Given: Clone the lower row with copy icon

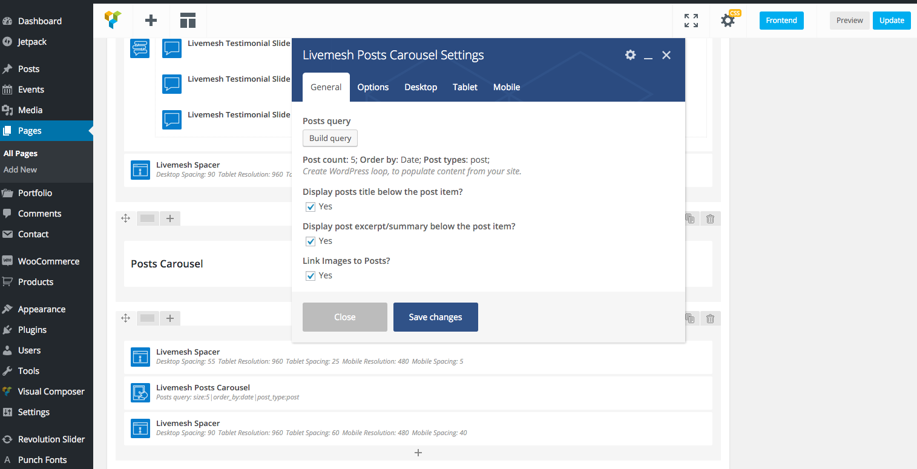Looking at the screenshot, I should click(689, 318).
